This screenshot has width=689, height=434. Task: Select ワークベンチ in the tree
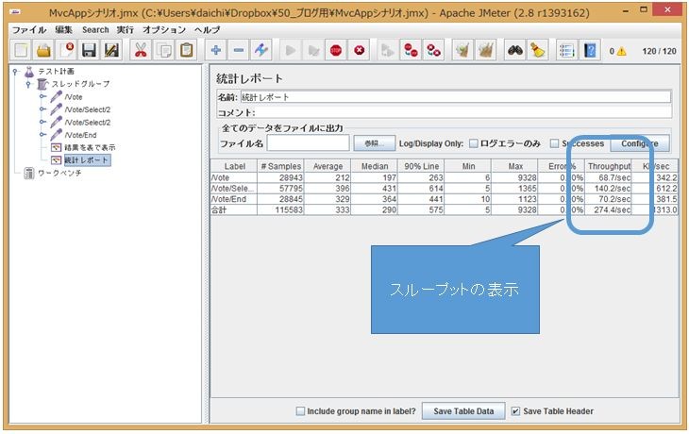click(x=59, y=173)
